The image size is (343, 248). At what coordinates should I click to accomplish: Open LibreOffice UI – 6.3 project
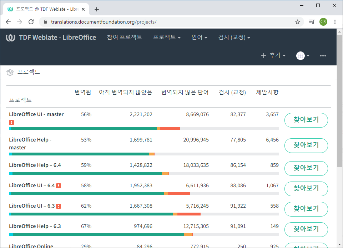click(32, 206)
